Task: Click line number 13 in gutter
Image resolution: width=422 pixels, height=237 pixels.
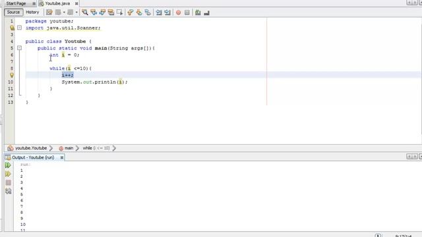Action: 11,102
